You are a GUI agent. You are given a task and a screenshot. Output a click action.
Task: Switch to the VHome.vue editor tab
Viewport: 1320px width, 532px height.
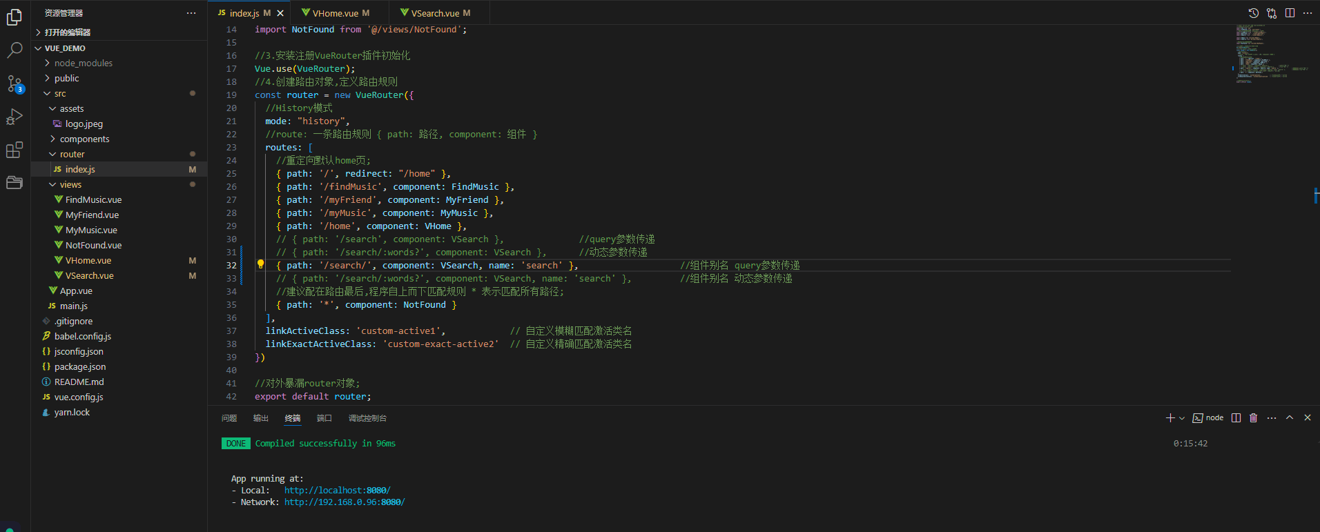tap(340, 13)
